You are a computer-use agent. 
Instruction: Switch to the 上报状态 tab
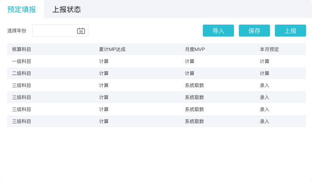66,9
